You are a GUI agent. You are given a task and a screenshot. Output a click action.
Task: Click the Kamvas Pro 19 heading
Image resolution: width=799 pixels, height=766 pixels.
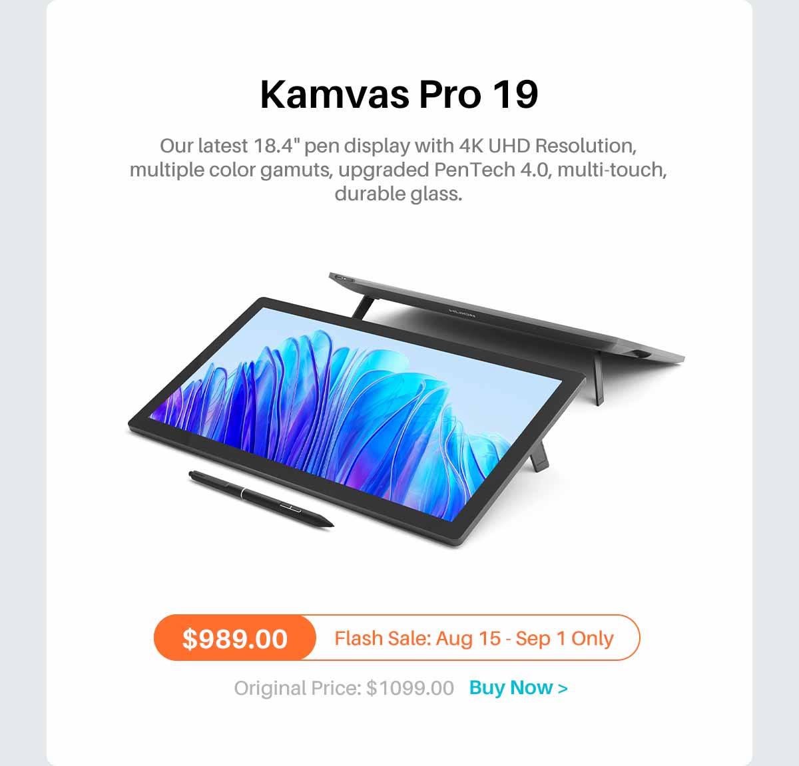(x=399, y=94)
